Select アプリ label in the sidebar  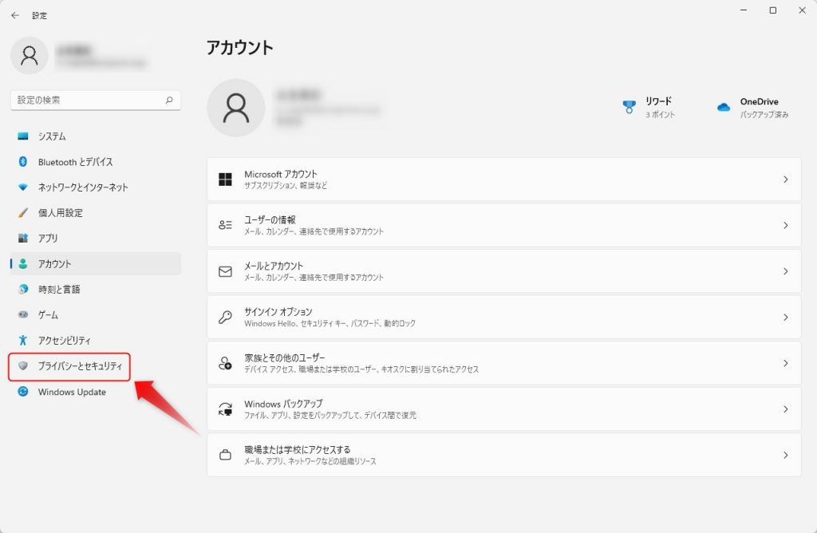click(48, 238)
